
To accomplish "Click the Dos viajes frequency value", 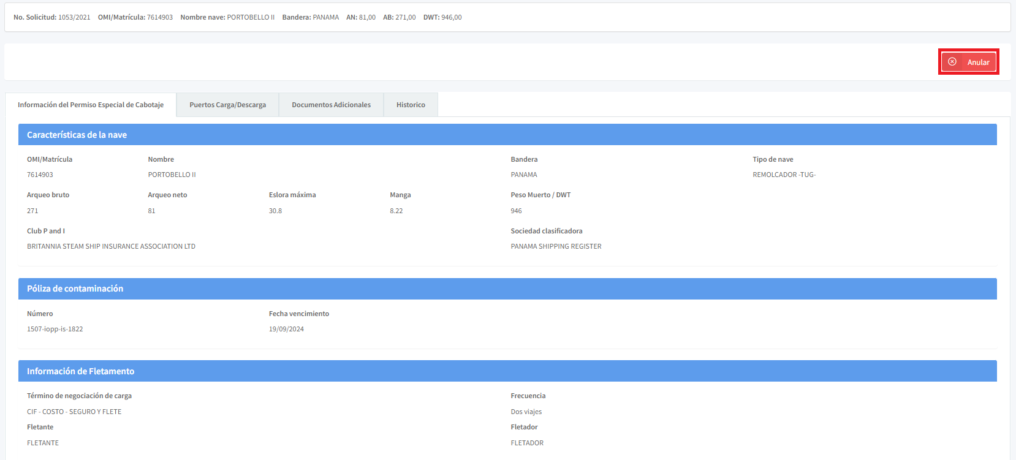I will [x=526, y=412].
